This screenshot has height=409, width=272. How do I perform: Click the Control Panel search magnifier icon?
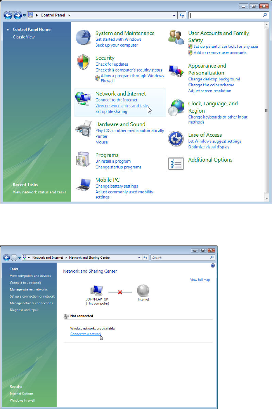(265, 15)
